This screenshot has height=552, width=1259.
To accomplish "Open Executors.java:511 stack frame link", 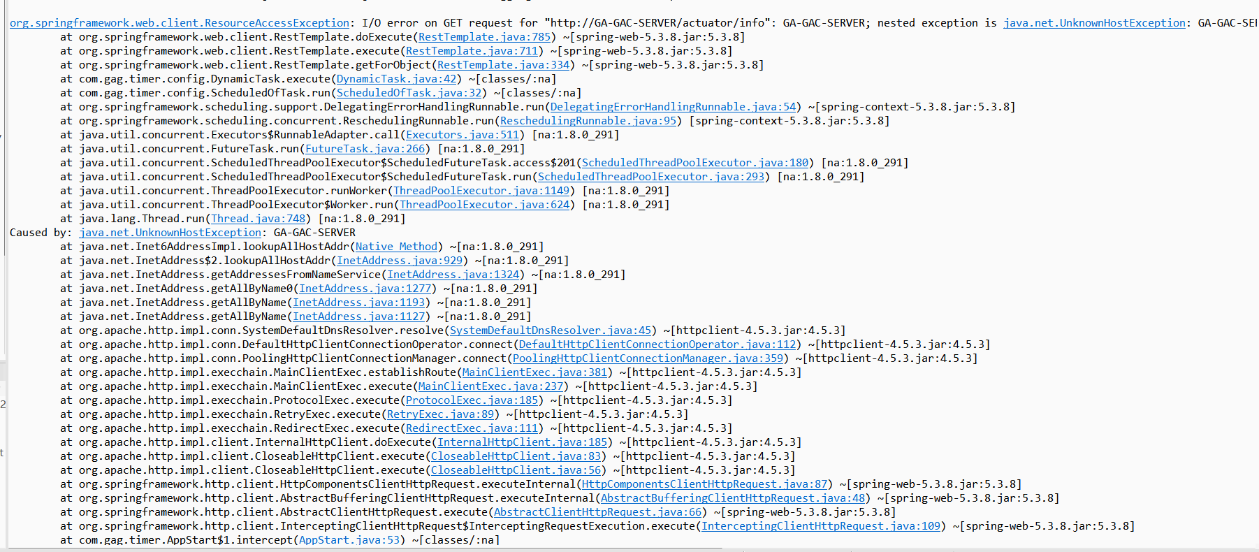I will (x=463, y=135).
